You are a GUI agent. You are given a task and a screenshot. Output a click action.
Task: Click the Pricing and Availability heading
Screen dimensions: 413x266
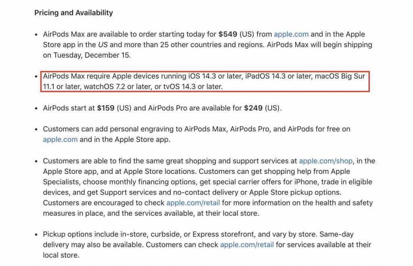click(x=73, y=13)
